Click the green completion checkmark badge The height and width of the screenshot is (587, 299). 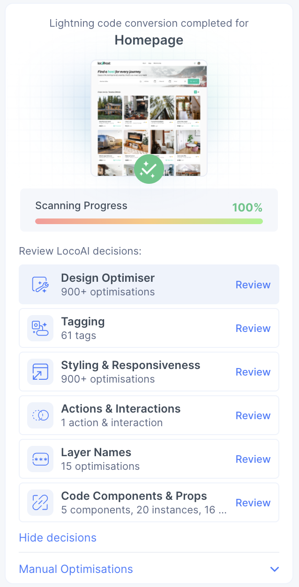149,169
